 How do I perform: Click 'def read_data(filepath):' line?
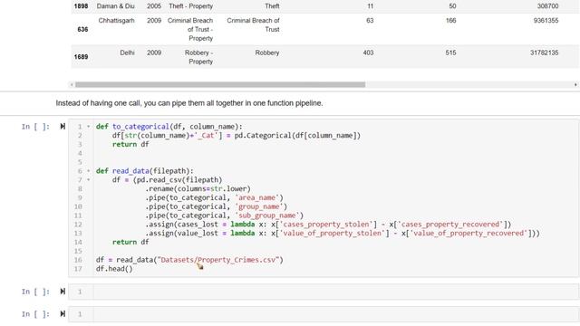(145, 171)
